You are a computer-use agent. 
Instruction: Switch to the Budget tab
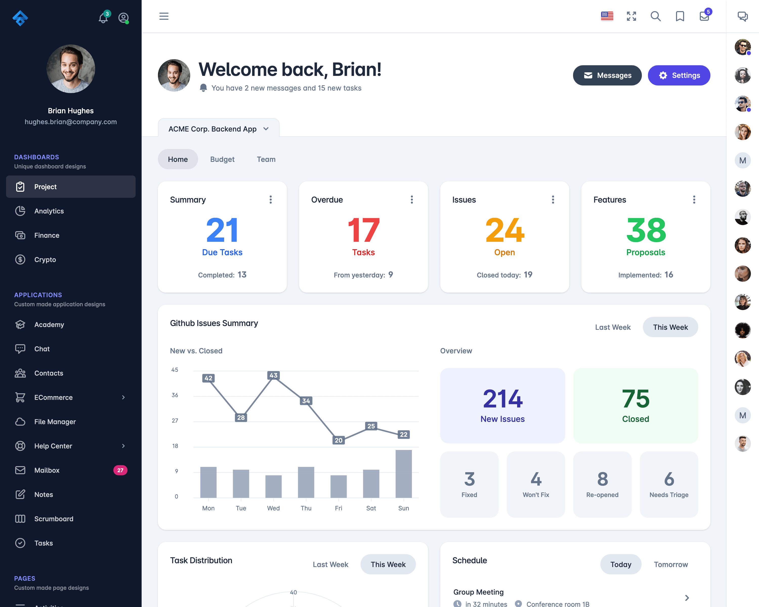[222, 159]
